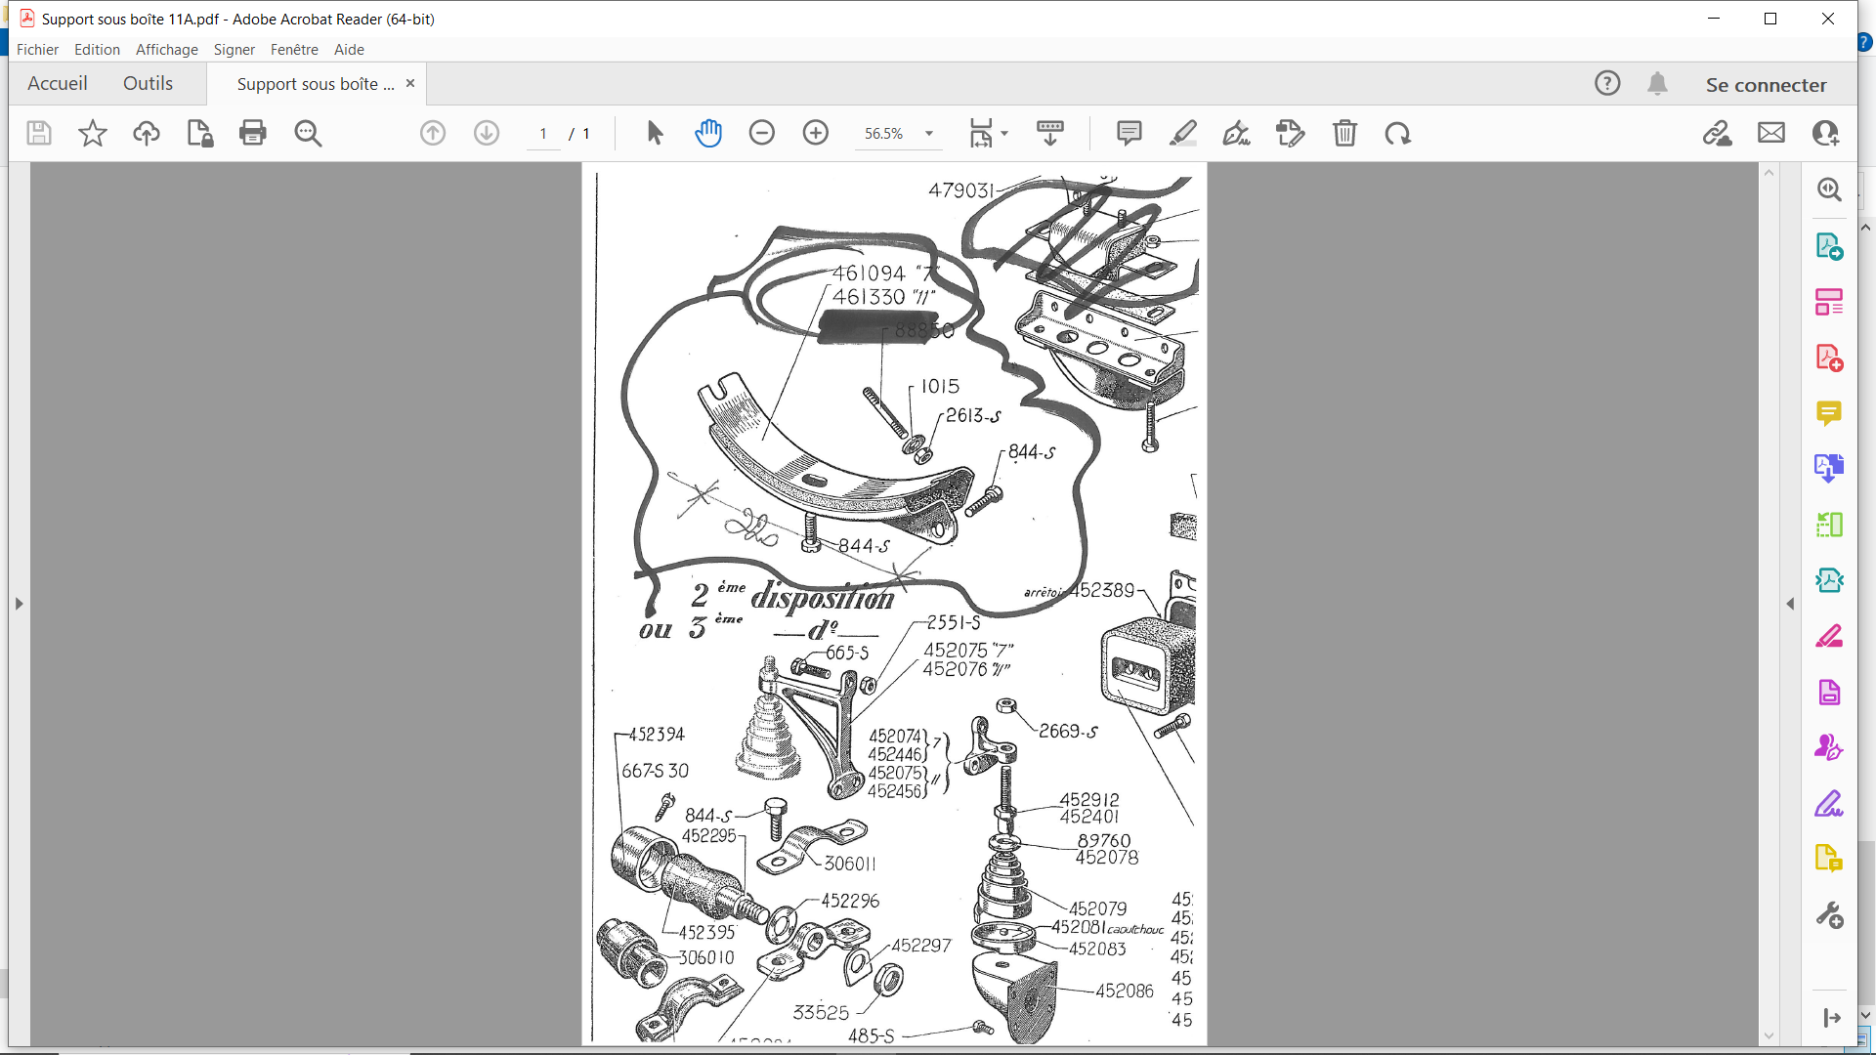1876x1055 pixels.
Task: Click the expand panel arrow at sidebar bottom
Action: (x=1831, y=1018)
